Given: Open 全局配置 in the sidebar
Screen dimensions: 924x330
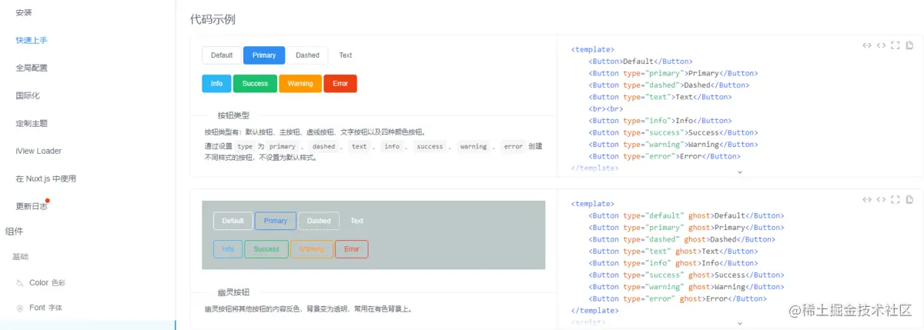Looking at the screenshot, I should pos(32,68).
